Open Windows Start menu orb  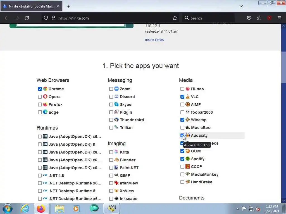tap(8, 208)
